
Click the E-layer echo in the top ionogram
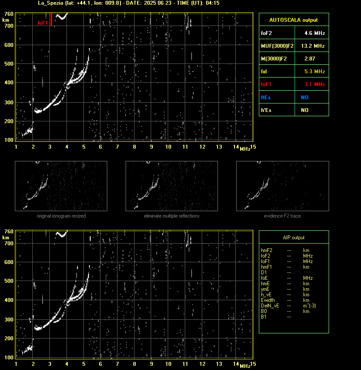[x=28, y=131]
